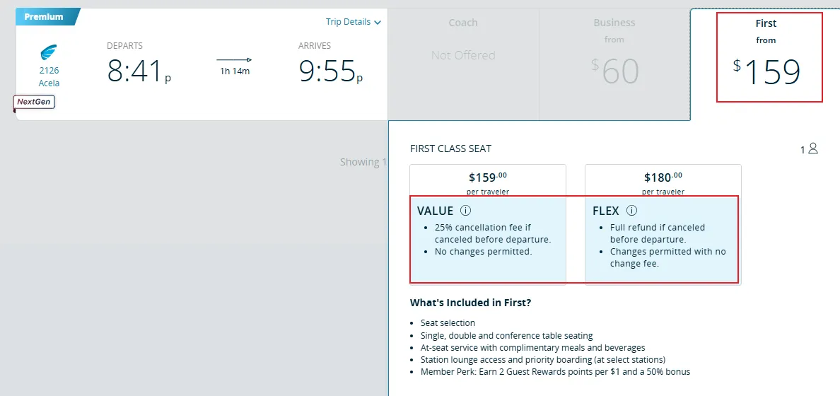Choose the $159.00 Value fare
The width and height of the screenshot is (840, 396).
pyautogui.click(x=488, y=180)
